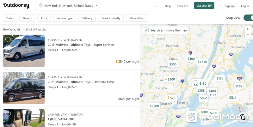Viewport: 253px width, 127px height.
Task: Click the Log in link
Action: click(245, 6)
